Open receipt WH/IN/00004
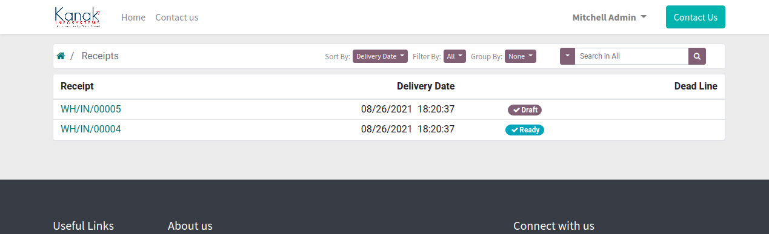Viewport: 769px width, 234px height. click(x=91, y=129)
